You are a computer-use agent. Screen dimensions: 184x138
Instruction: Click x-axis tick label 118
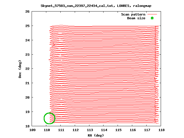[x=162, y=130]
